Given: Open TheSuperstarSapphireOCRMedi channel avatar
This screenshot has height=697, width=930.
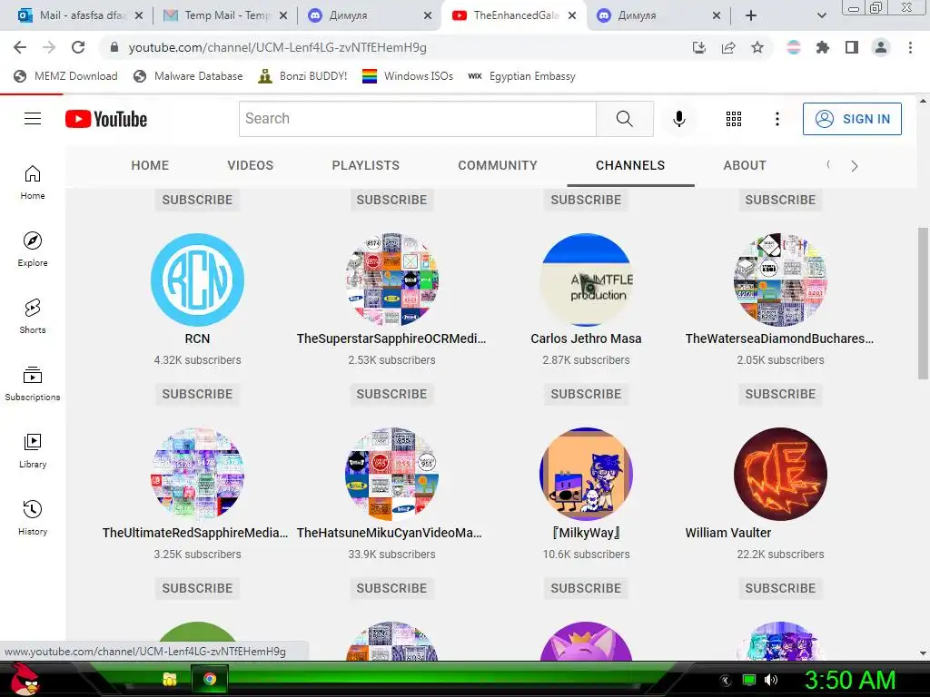Looking at the screenshot, I should click(391, 280).
